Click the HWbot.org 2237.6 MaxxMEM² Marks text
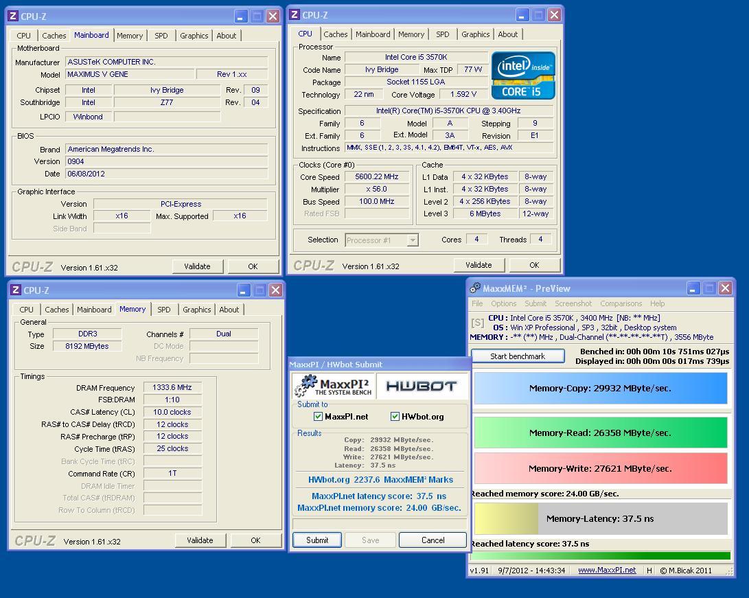749x598 pixels. click(x=380, y=479)
